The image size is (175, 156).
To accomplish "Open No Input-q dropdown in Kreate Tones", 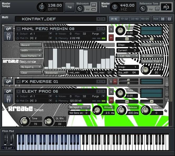I will click(79, 107).
